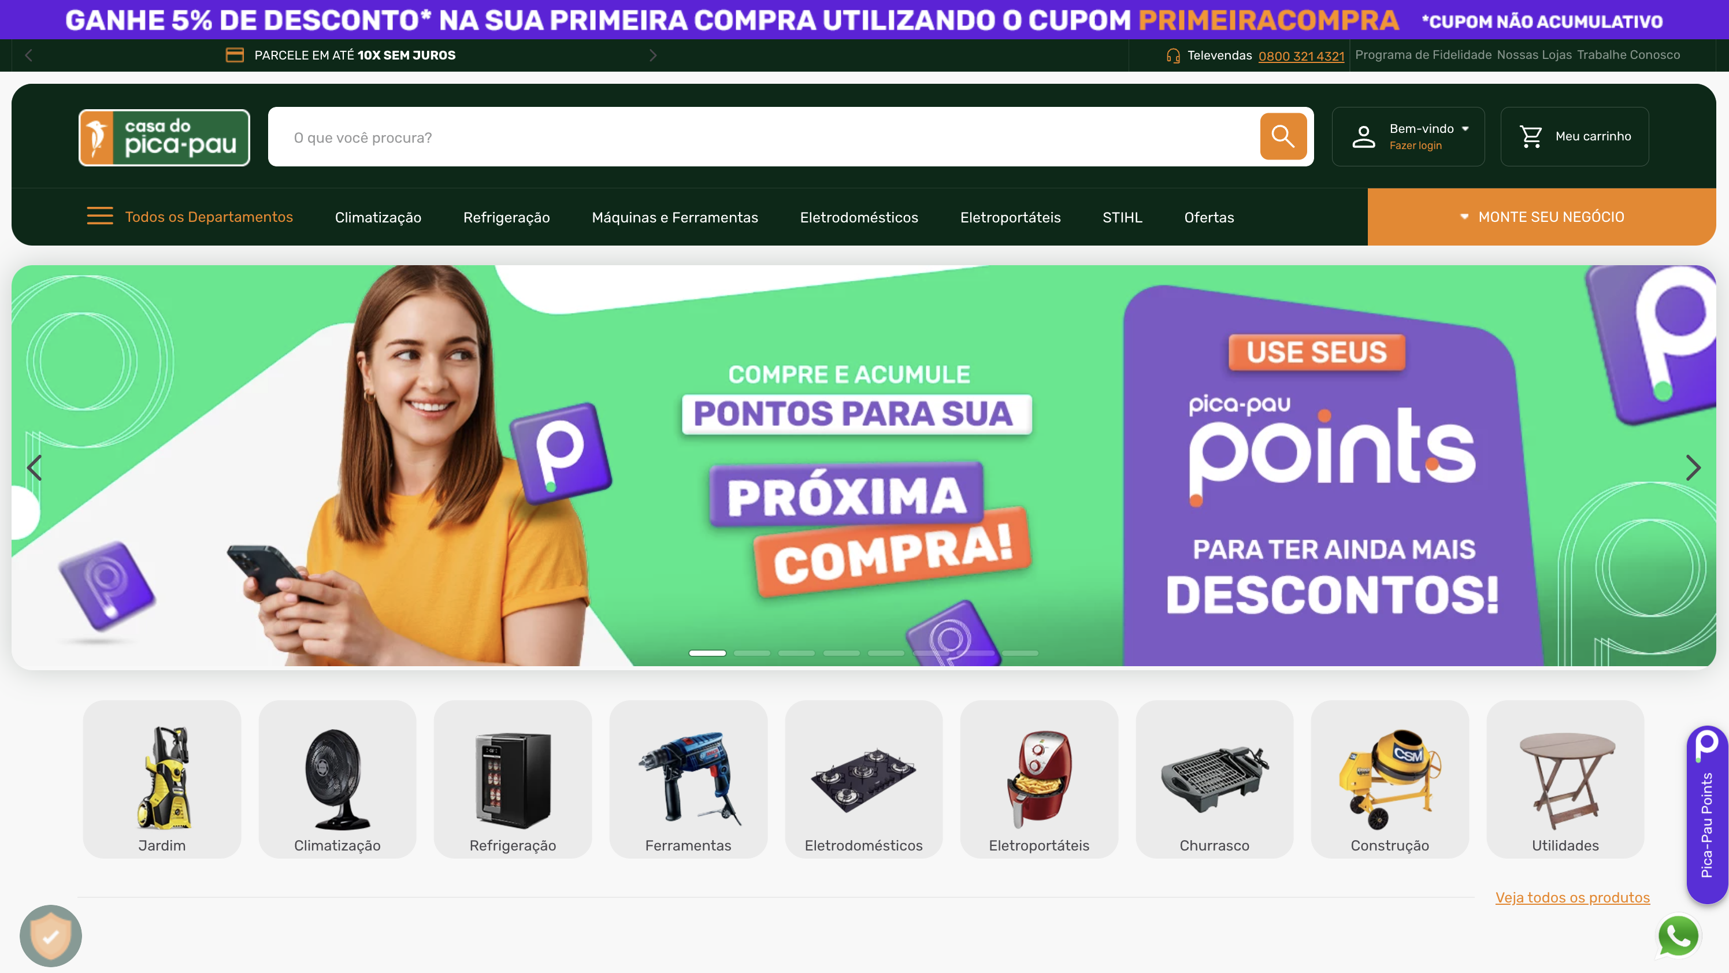Call Televendas 0800 321 4321 link
The width and height of the screenshot is (1729, 973).
(1301, 55)
